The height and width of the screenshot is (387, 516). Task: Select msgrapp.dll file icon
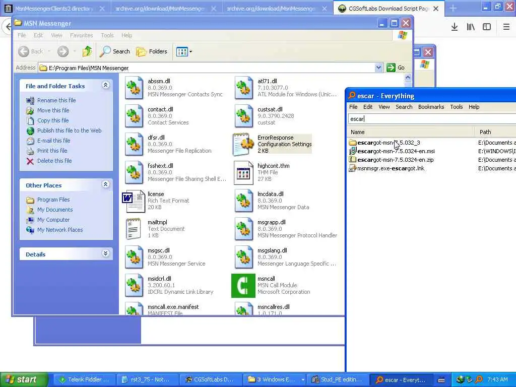point(244,229)
